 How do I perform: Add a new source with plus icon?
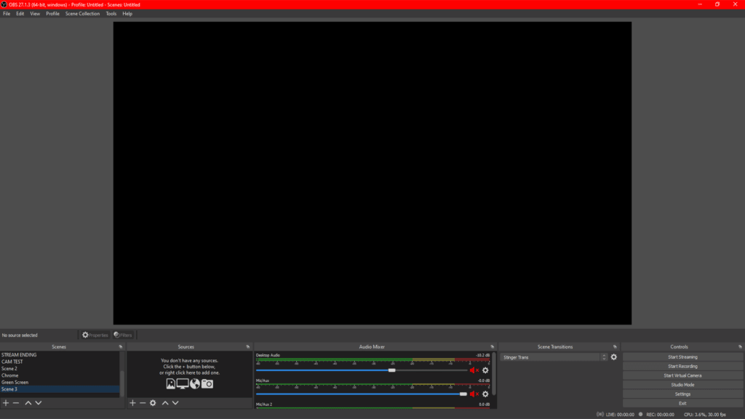point(132,403)
